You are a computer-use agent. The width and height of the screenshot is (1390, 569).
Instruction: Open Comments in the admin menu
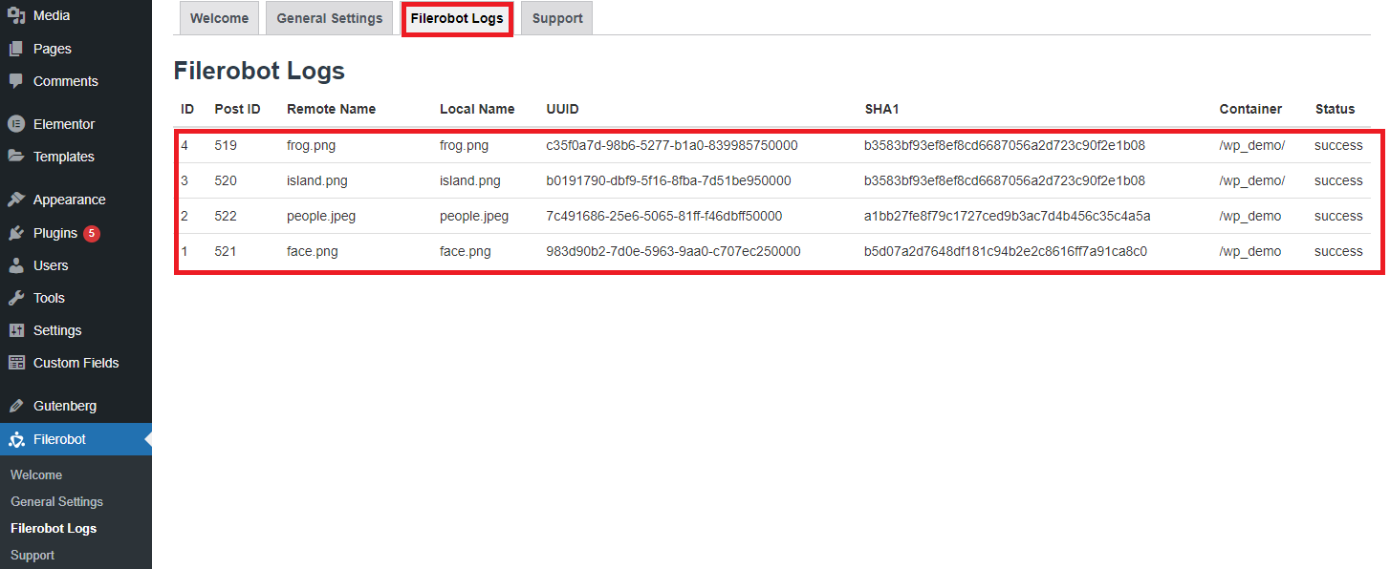pos(76,81)
